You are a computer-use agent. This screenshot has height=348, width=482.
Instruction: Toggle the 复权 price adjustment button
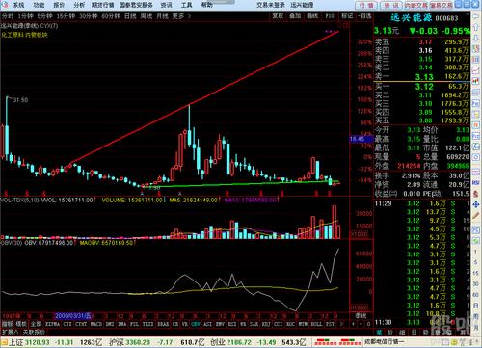[278, 15]
